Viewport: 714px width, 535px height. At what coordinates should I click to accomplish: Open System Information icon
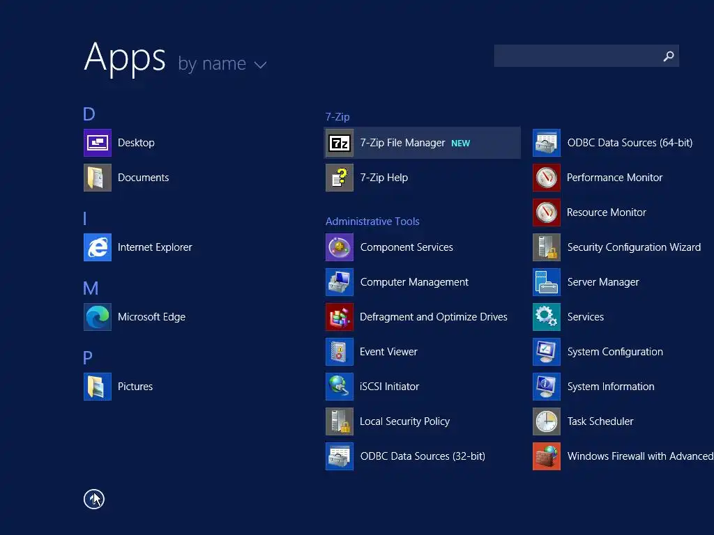click(547, 387)
